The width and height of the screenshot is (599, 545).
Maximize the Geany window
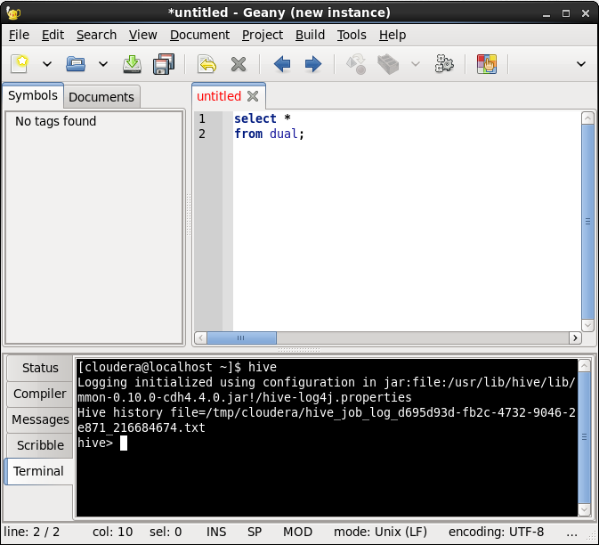pyautogui.click(x=566, y=13)
